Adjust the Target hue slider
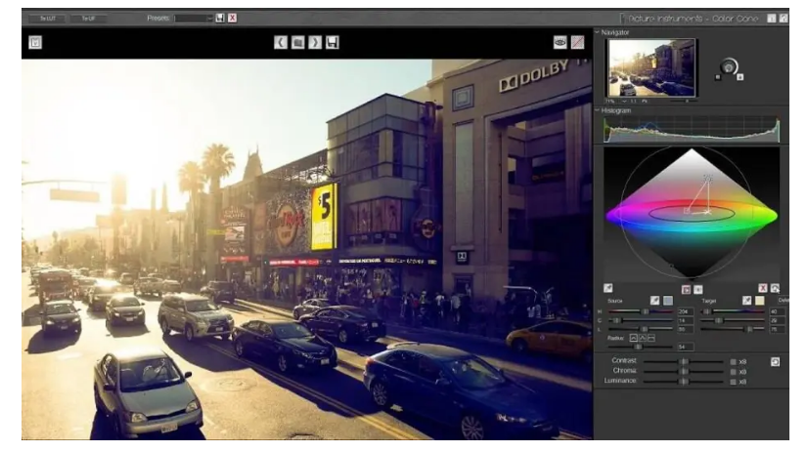 pyautogui.click(x=733, y=311)
